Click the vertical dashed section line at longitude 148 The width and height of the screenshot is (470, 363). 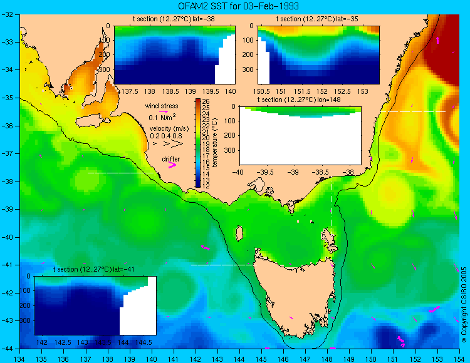tap(332, 205)
